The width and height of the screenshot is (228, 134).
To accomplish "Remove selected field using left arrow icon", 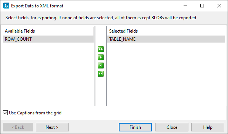I will 101,66.
